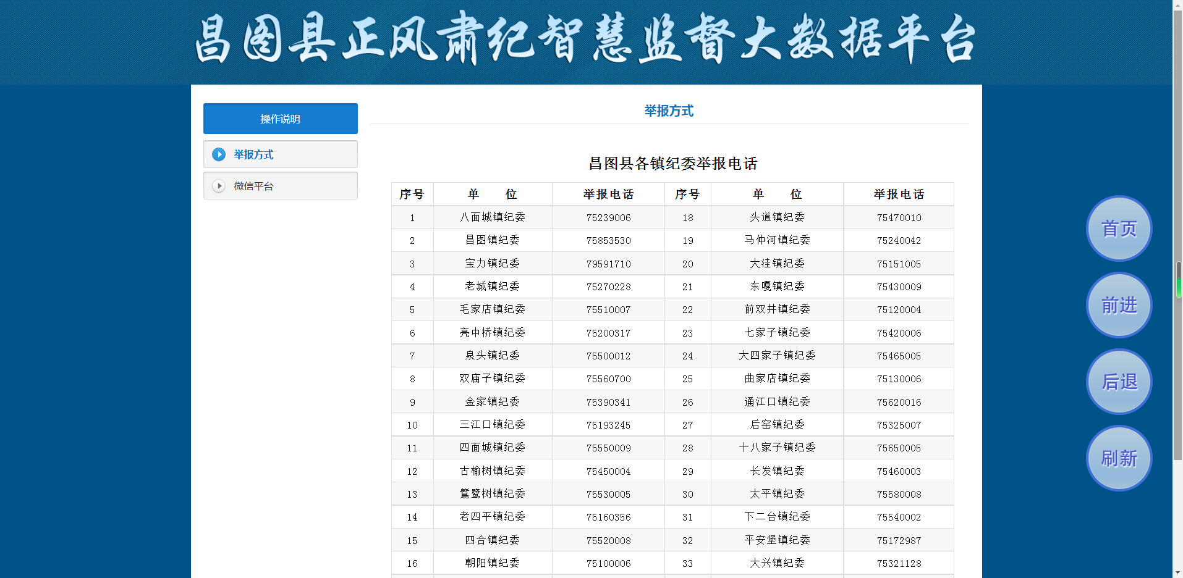The height and width of the screenshot is (578, 1183).
Task: Select the cell 太平镇纪委
Action: pyautogui.click(x=778, y=494)
